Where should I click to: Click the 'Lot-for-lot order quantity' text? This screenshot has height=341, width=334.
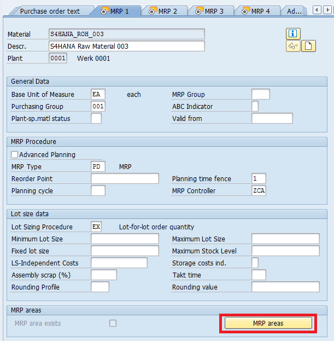click(156, 227)
